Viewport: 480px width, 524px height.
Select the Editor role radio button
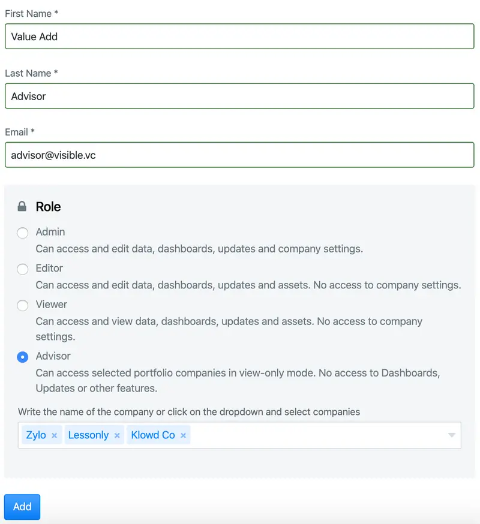[x=22, y=269]
